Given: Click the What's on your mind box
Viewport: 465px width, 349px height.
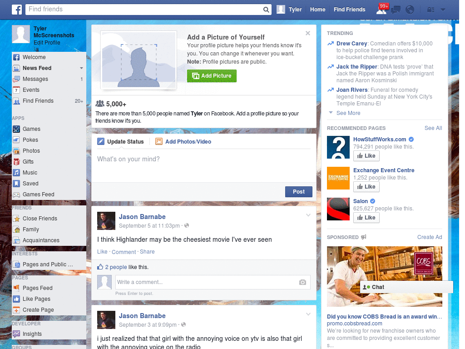Looking at the screenshot, I should coord(204,166).
